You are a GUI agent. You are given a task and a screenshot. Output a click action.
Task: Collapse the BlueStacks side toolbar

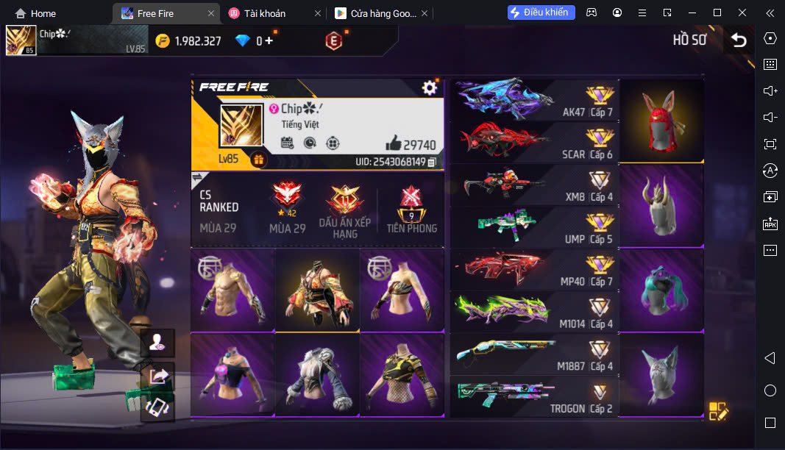coord(770,13)
